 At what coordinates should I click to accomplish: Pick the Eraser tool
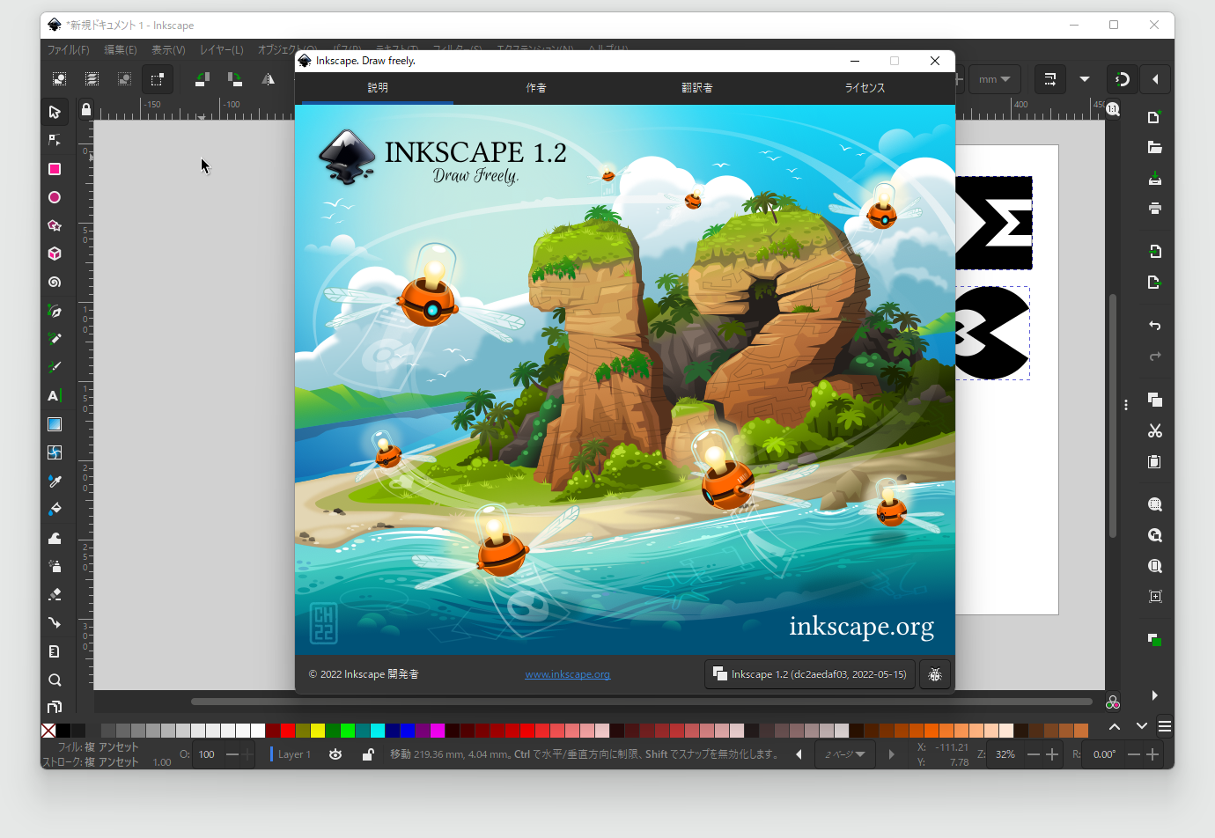pyautogui.click(x=55, y=594)
